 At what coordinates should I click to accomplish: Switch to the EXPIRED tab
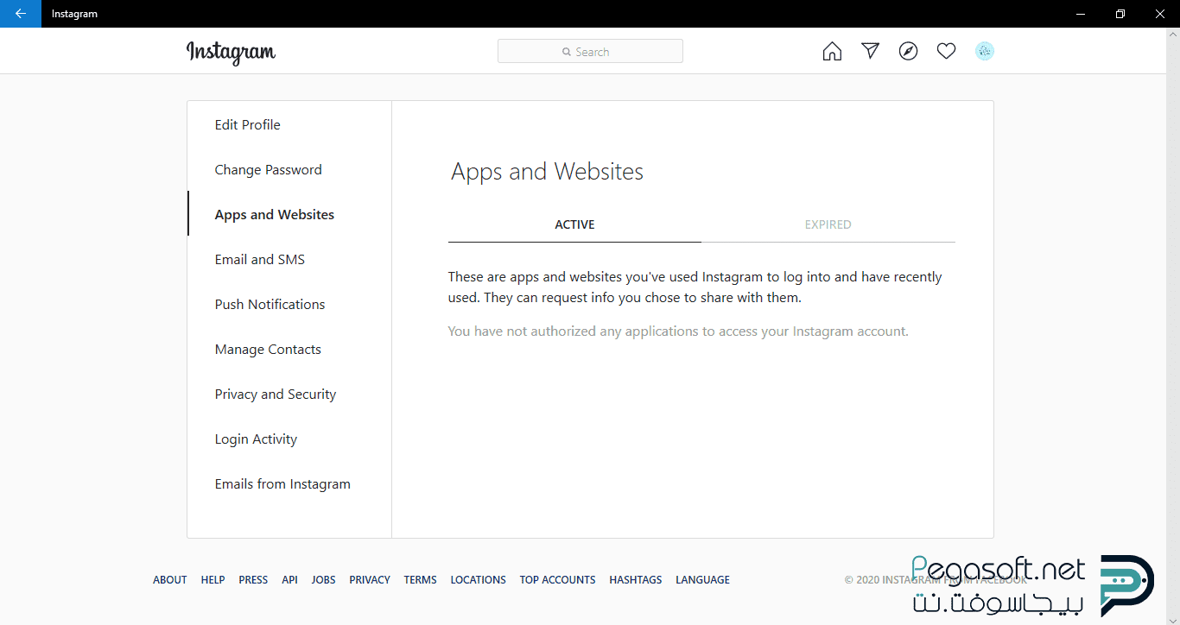(828, 224)
